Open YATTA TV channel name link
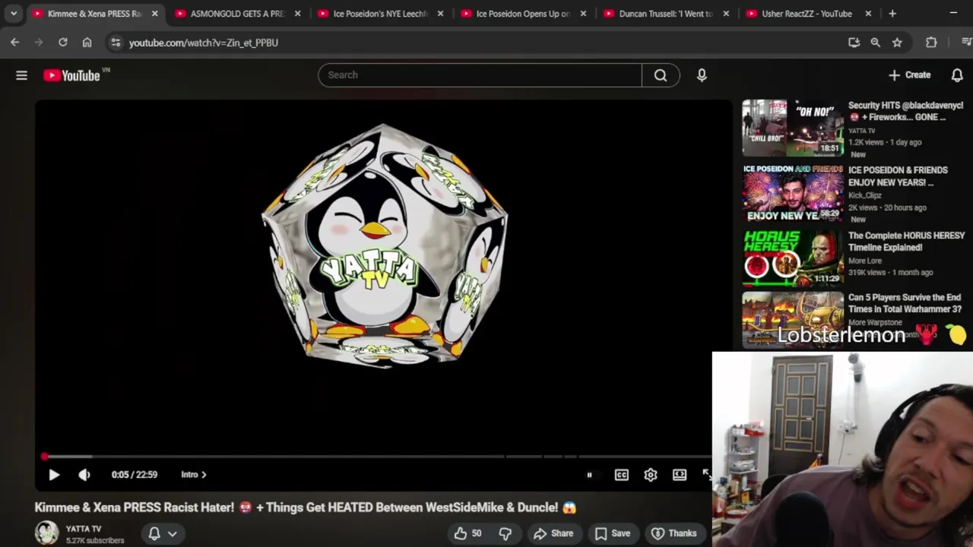Viewport: 973px width, 547px height. tap(84, 529)
